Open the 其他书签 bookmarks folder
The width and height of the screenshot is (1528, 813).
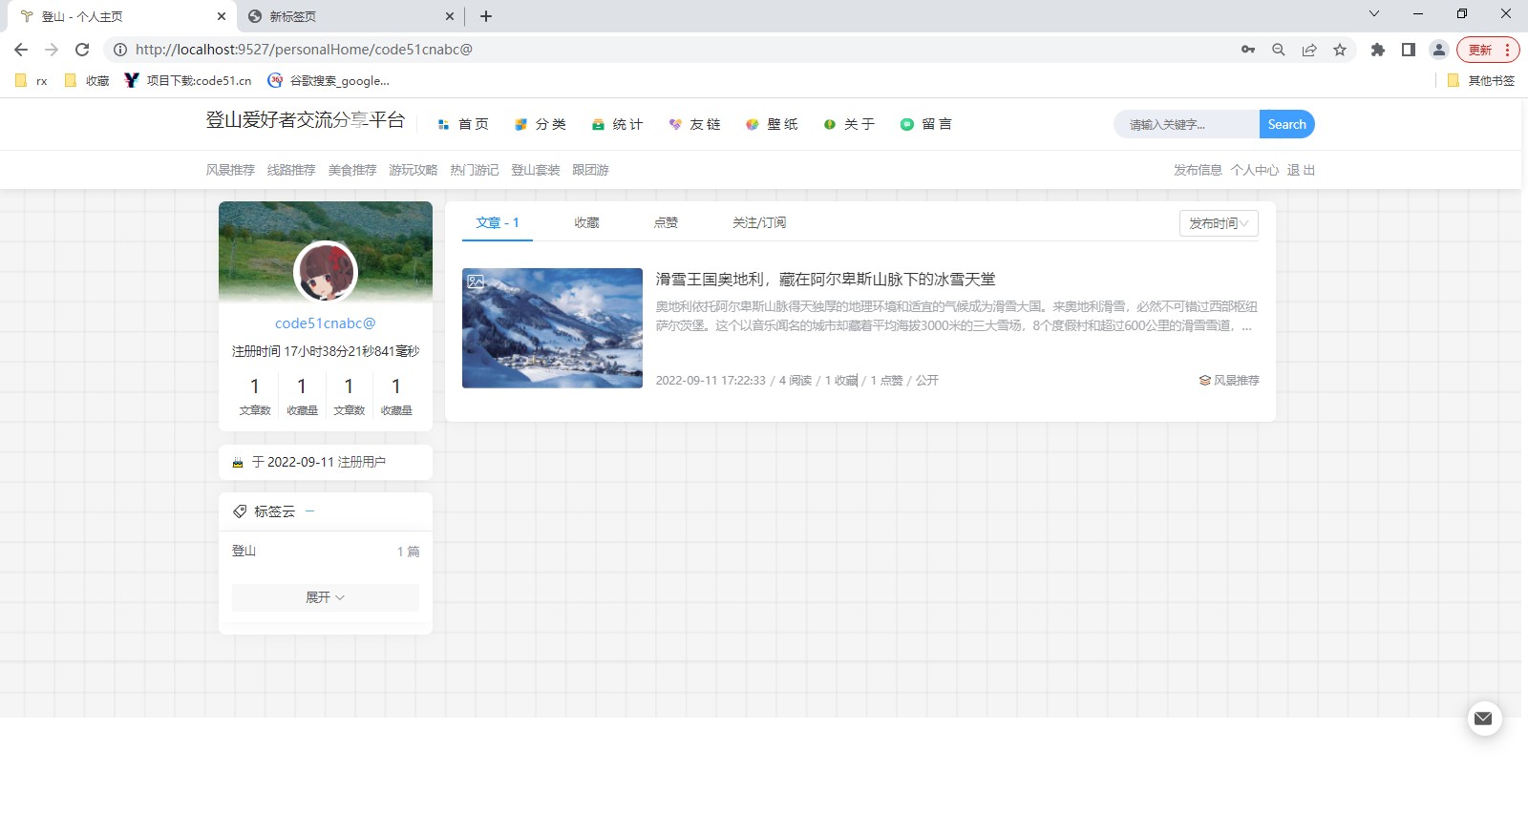1481,81
